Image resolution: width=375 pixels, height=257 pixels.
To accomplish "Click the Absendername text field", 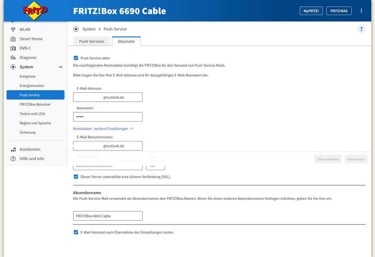I will 108,216.
